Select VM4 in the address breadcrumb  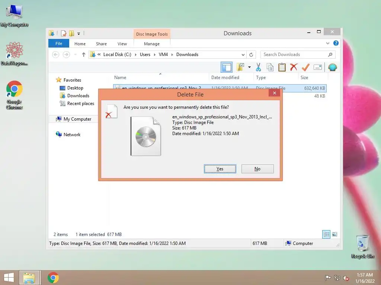tap(163, 55)
